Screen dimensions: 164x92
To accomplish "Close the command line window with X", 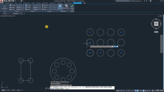I will coord(47,88).
